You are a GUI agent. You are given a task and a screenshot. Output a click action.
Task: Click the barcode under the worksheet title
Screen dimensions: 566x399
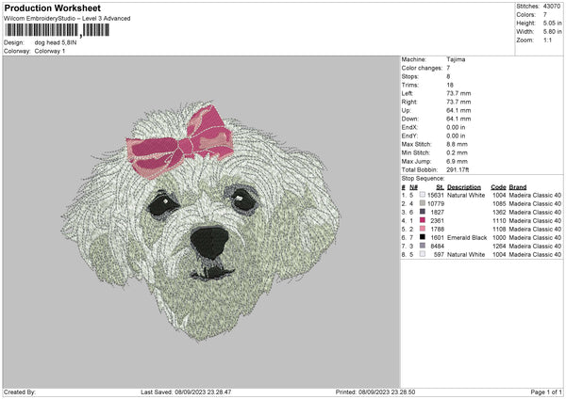tap(57, 30)
